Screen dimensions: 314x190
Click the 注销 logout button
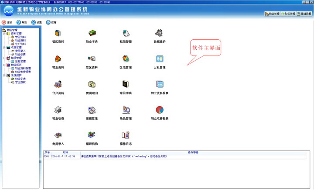tap(7, 22)
